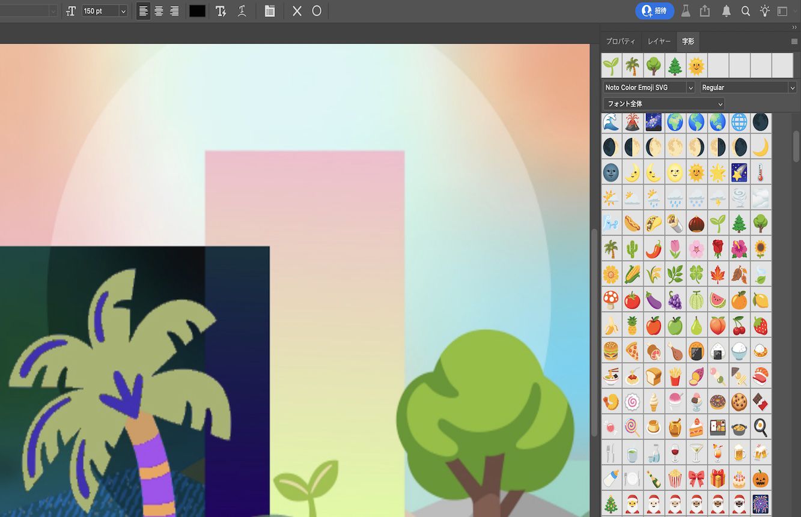Insert the jack-o-lantern pumpkin glyph
The width and height of the screenshot is (801, 517).
[x=761, y=479]
